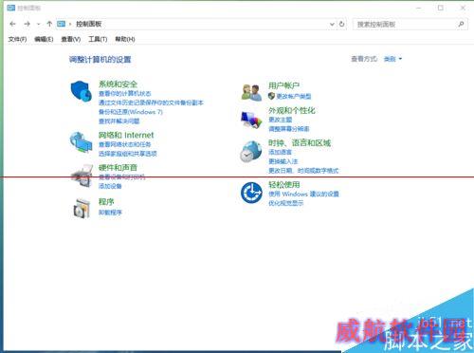Screen dimensions: 474x353
Task: Open the 系统和安全 category heading
Action: [118, 84]
